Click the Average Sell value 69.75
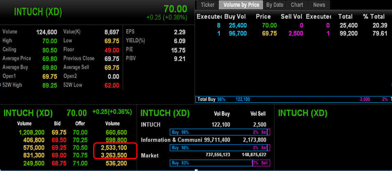Image resolution: width=392 pixels, height=171 pixels. tap(112, 67)
